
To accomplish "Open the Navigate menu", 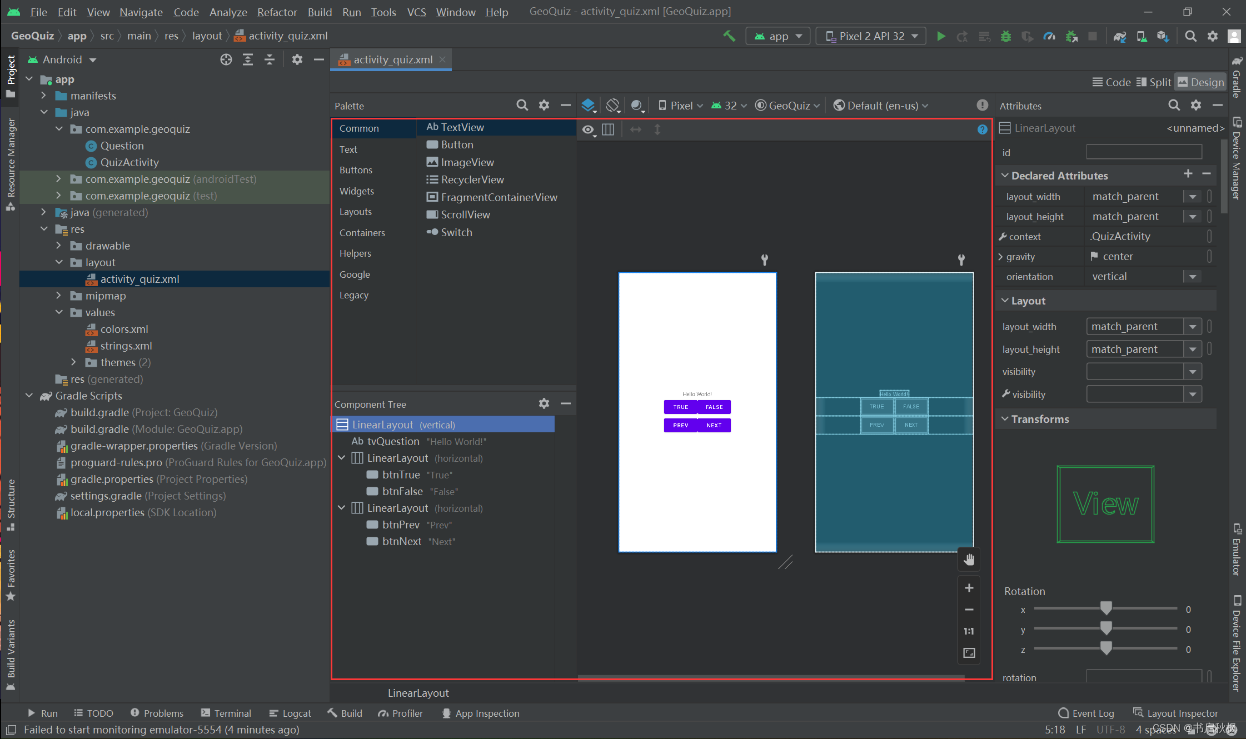I will click(141, 12).
